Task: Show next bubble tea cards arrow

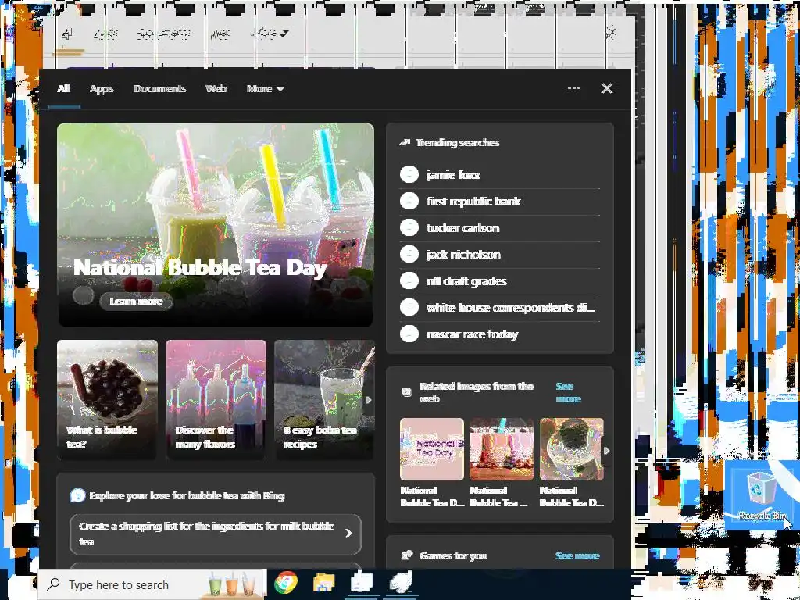Action: click(x=369, y=400)
